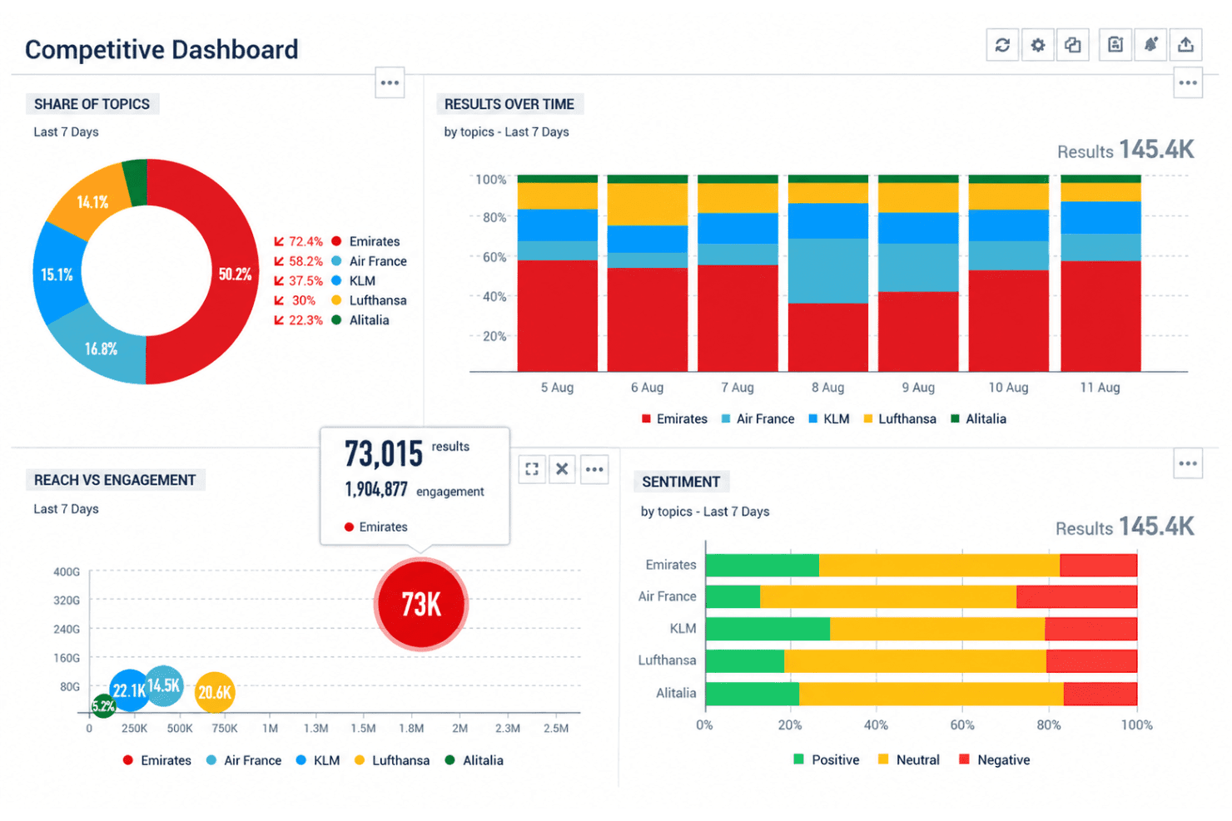Toggle Air France in Results Over Time legend
Viewport: 1232px width, 821px height.
coord(758,419)
